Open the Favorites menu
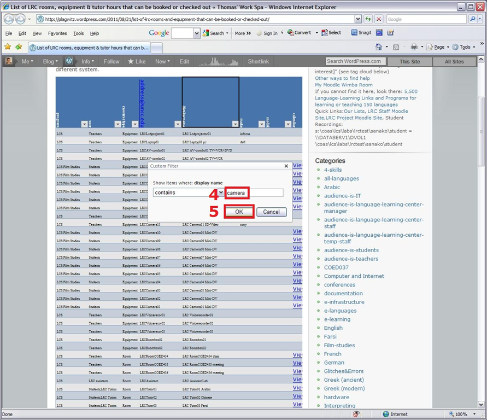The width and height of the screenshot is (487, 420). [57, 33]
